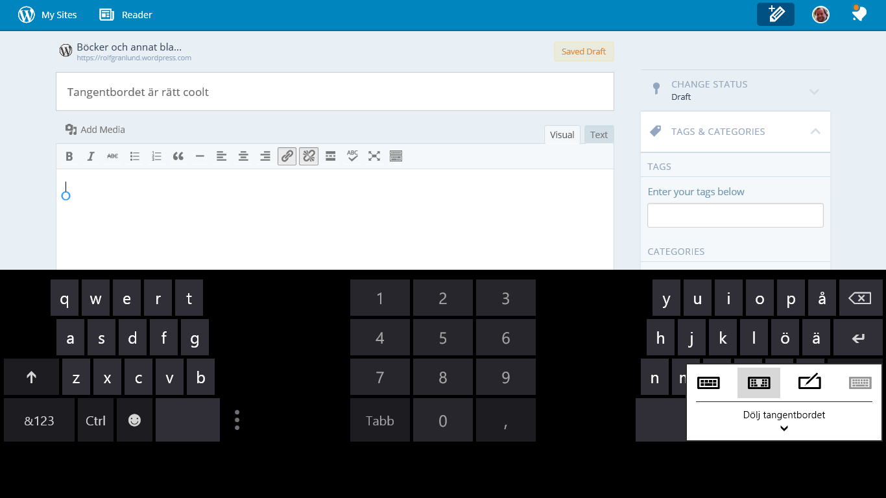
Task: Select the standard keyboard layout icon
Action: tap(708, 383)
